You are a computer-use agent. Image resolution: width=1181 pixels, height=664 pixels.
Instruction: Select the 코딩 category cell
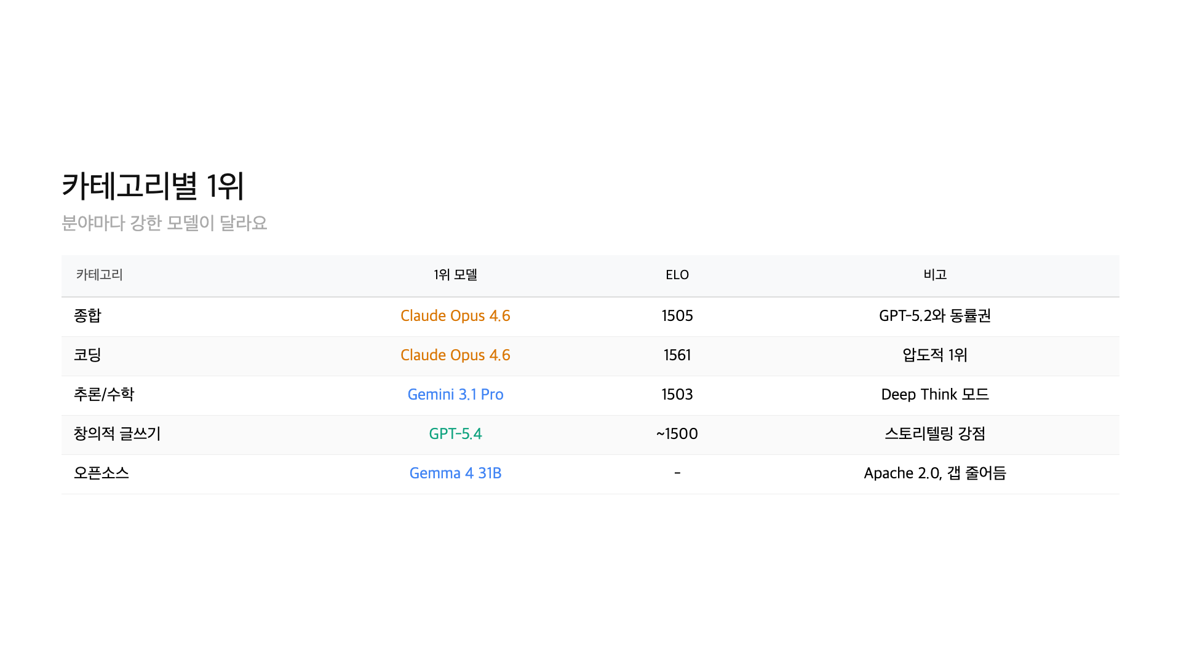pyautogui.click(x=84, y=355)
